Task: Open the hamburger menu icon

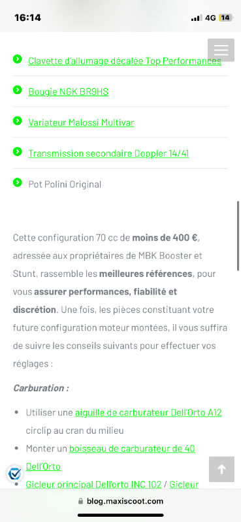Action: coord(221,50)
